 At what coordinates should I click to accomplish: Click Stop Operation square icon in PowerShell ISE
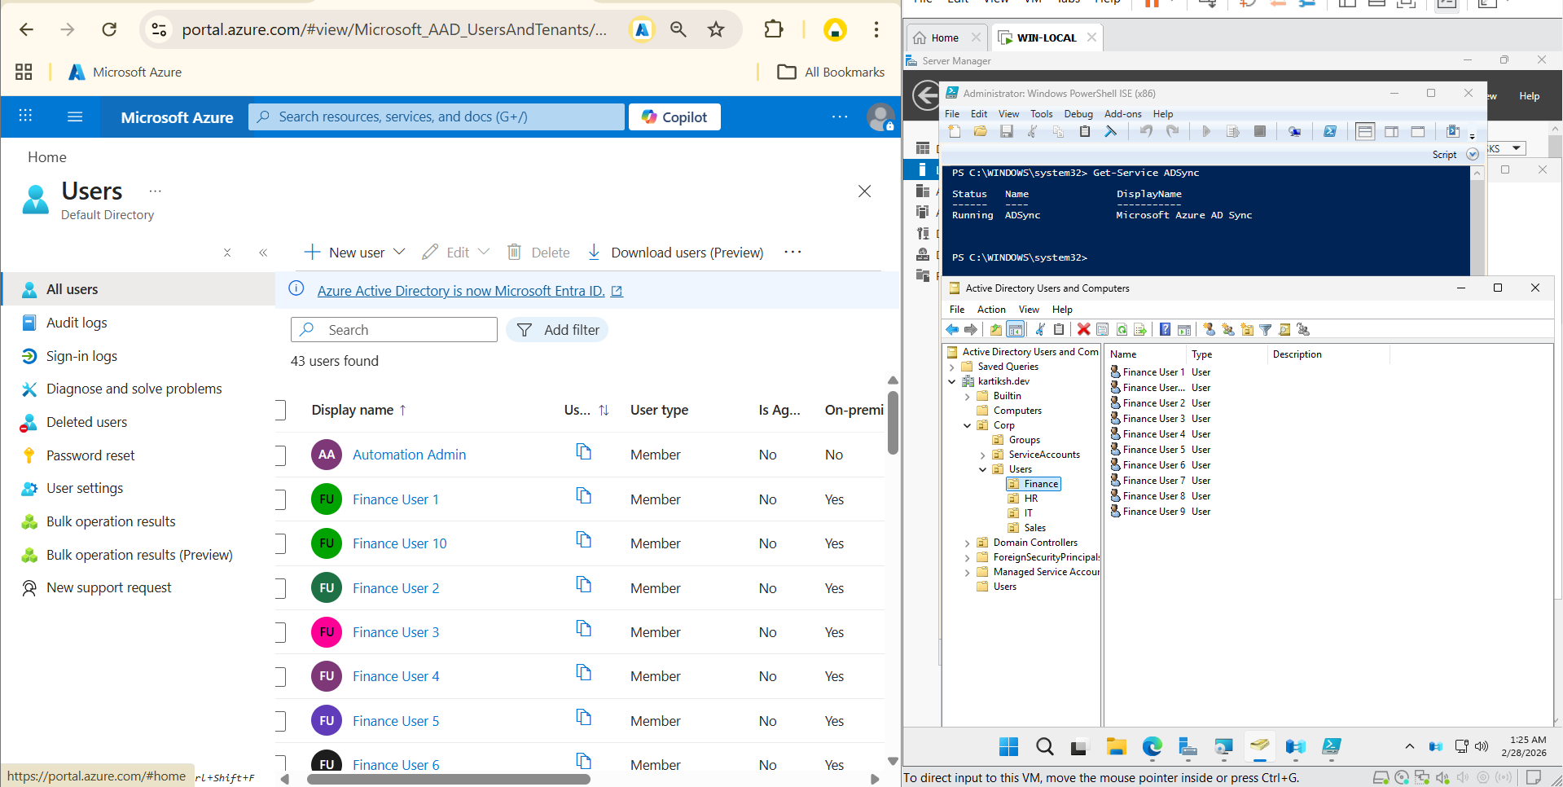pyautogui.click(x=1259, y=131)
